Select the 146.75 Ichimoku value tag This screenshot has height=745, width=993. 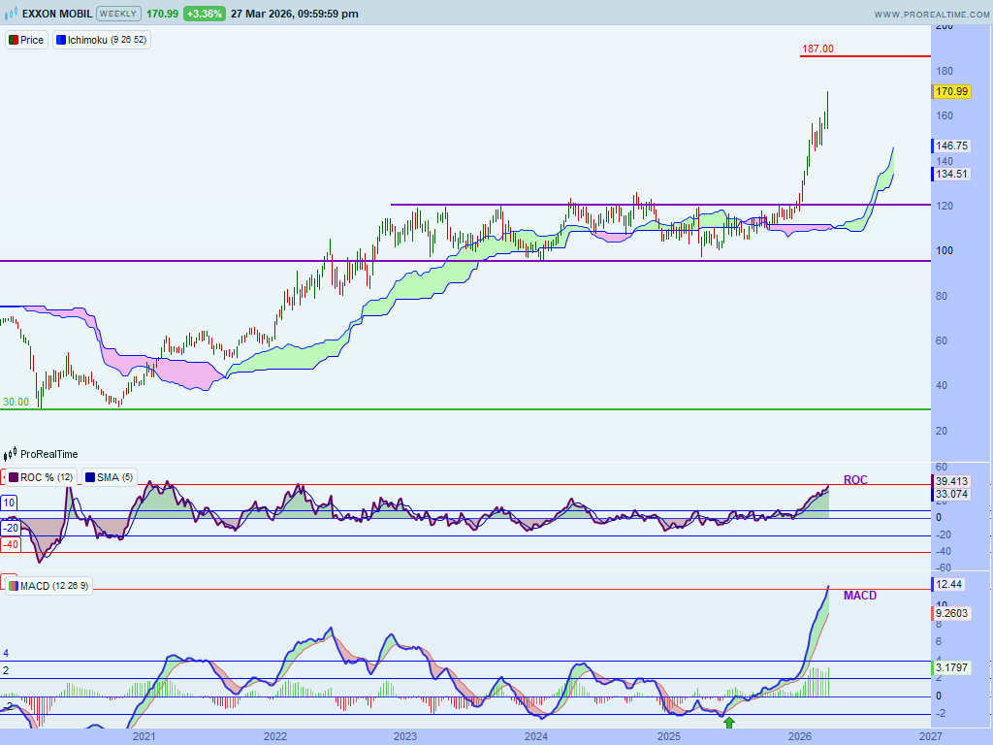point(950,146)
